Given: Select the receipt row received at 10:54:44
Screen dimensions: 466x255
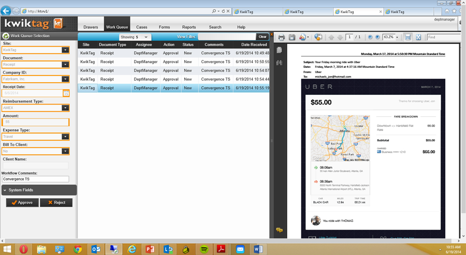Looking at the screenshot, I should [173, 79].
